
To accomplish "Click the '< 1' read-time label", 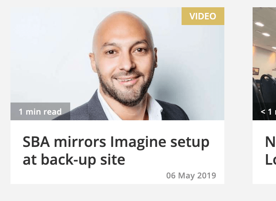I will [x=268, y=111].
